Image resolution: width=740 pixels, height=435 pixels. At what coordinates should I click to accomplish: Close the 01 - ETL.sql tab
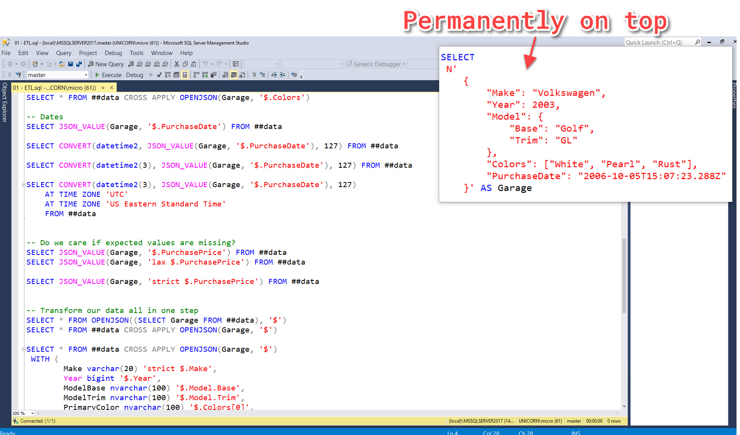tap(112, 88)
